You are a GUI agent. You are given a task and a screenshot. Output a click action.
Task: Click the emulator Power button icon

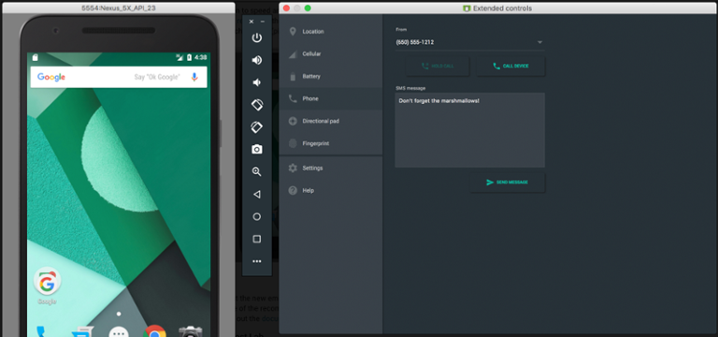[257, 37]
